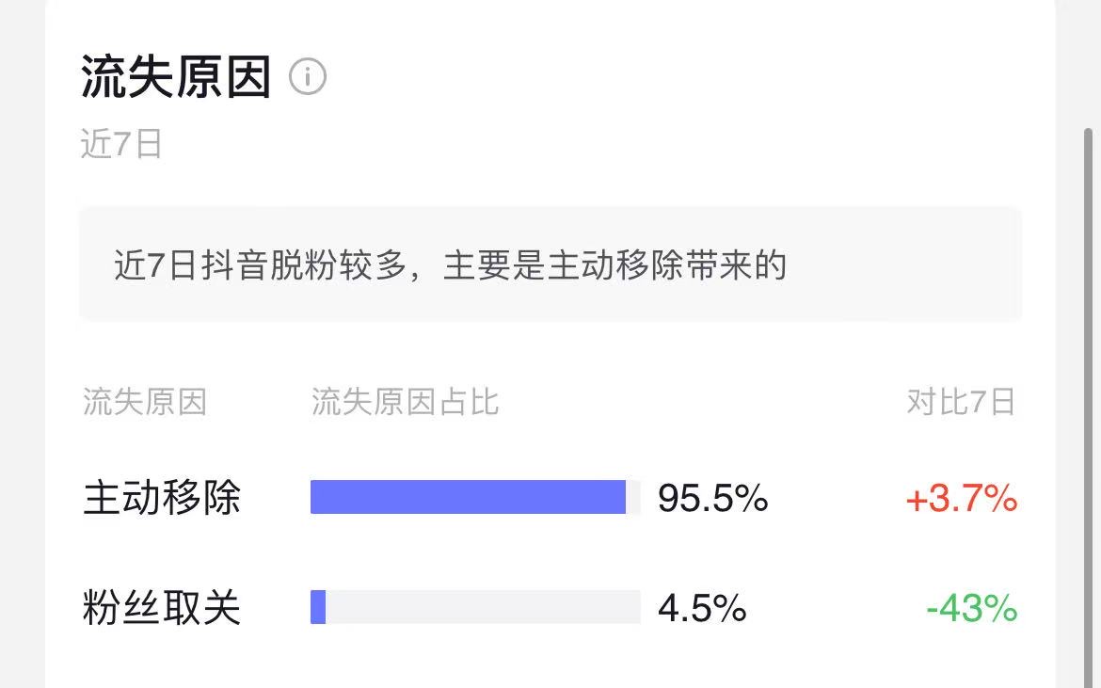Image resolution: width=1101 pixels, height=688 pixels.
Task: Click the 流失原因 column header
Action: click(144, 402)
